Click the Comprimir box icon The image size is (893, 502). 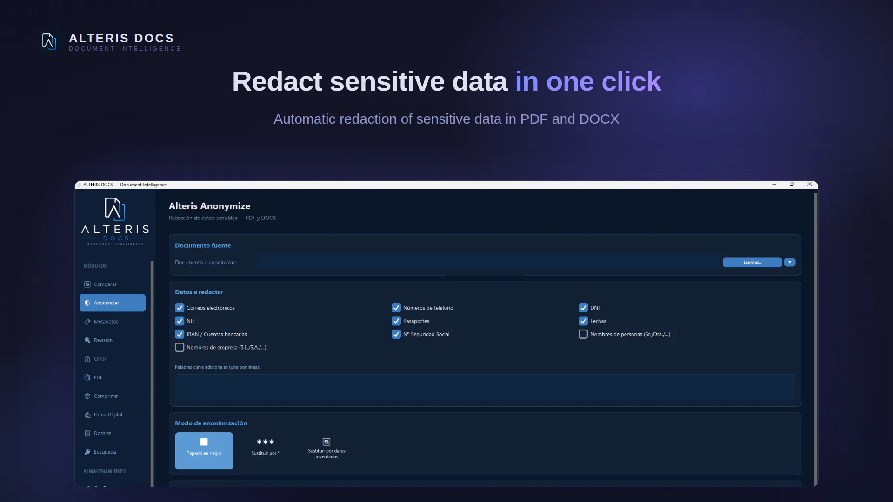point(87,396)
